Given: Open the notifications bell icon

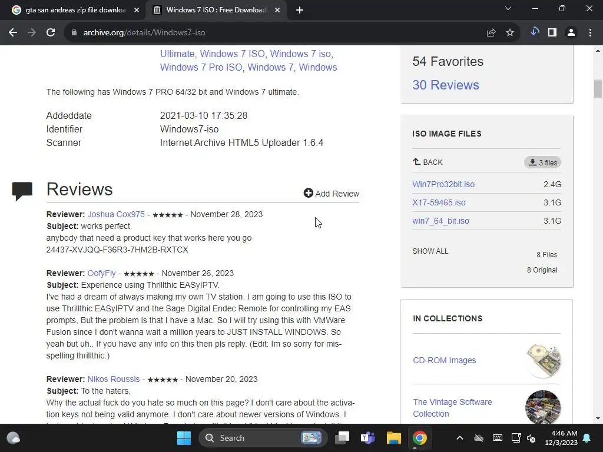Looking at the screenshot, I should (587, 438).
